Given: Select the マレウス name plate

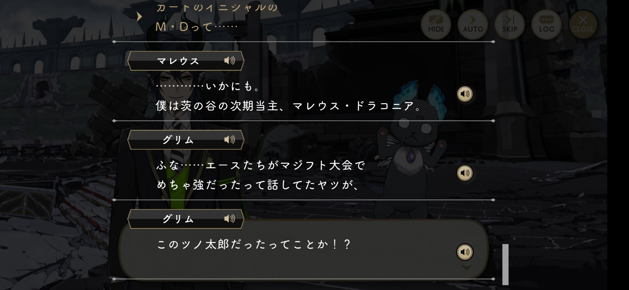Looking at the screenshot, I should pyautogui.click(x=186, y=61).
